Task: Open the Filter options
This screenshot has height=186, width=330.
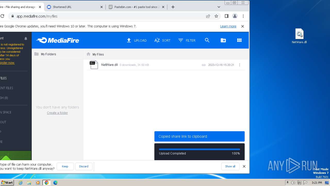Action: (x=187, y=40)
